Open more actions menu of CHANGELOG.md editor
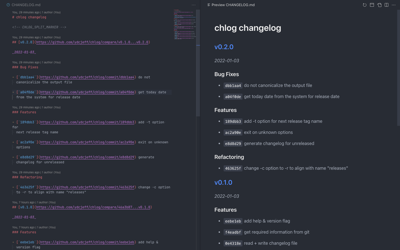The image size is (400, 250). 194,5
